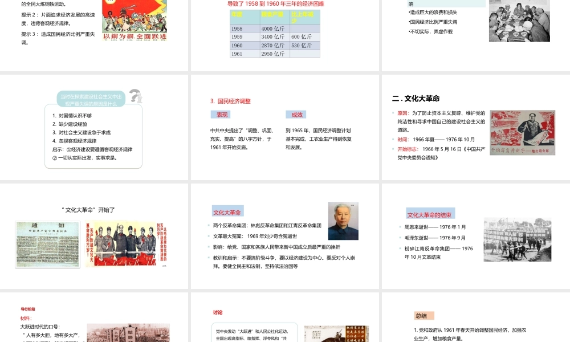
Task: Click table cell '3400 亿斤'
Action: 275,36
